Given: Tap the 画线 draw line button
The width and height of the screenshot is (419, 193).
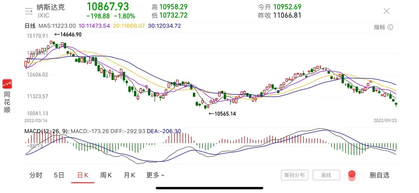Looking at the screenshot, I should pyautogui.click(x=326, y=175).
